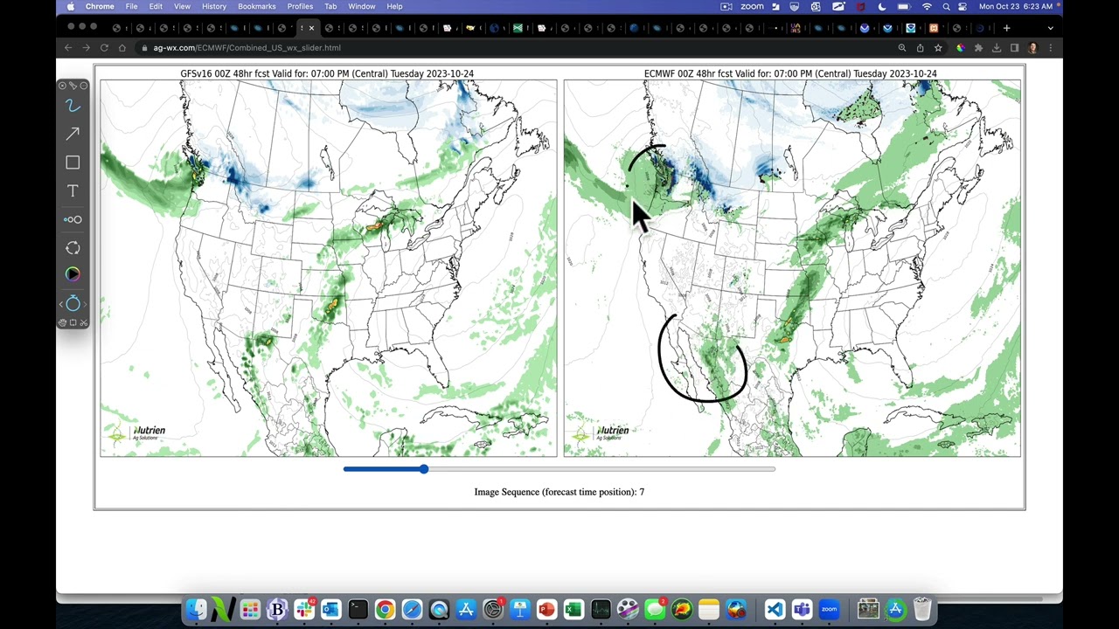The image size is (1119, 629).
Task: Click the scissors icon at toolbar bottom
Action: tap(83, 323)
